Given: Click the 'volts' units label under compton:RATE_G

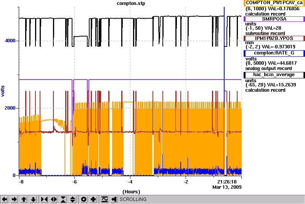Looking at the screenshot, I should pos(251,59).
